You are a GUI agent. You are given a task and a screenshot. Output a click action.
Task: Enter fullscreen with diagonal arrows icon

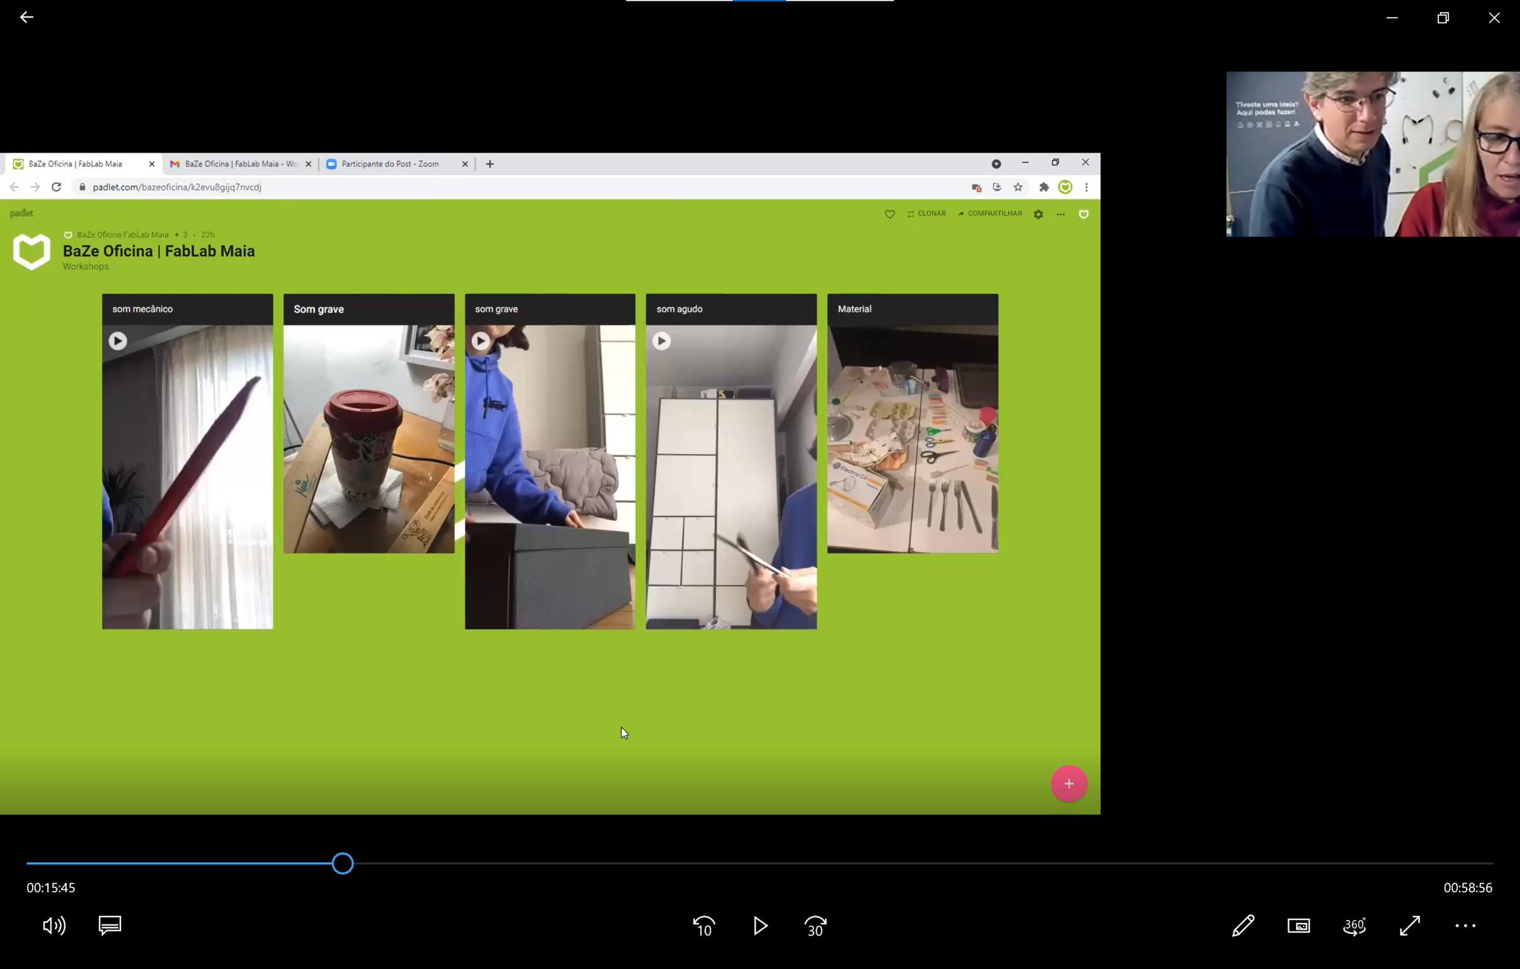point(1410,925)
